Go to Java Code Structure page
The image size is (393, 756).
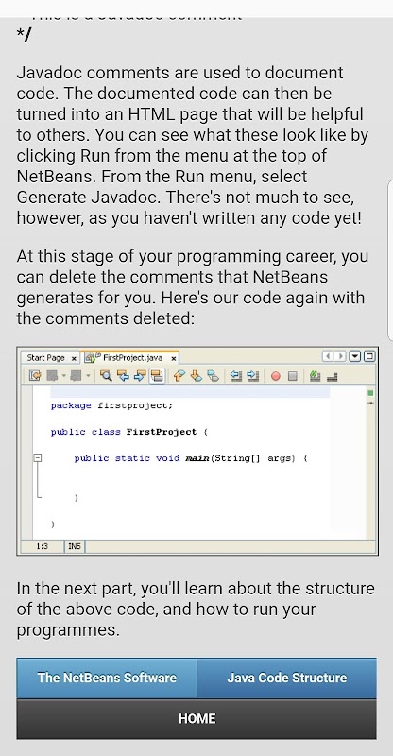click(287, 678)
